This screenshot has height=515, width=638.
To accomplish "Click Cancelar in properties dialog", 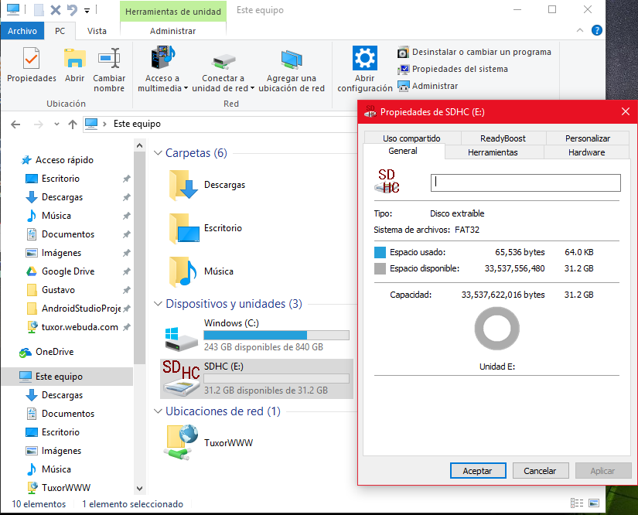I will [540, 471].
